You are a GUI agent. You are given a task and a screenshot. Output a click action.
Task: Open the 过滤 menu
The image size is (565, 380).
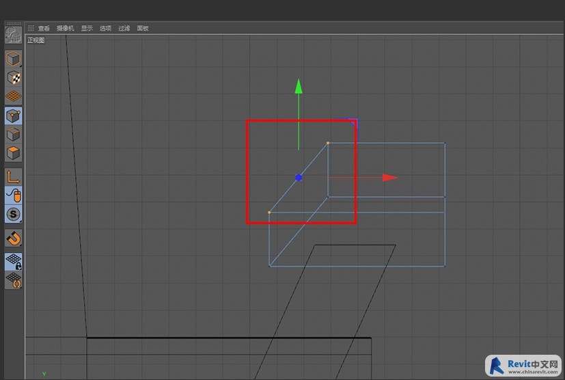pyautogui.click(x=124, y=28)
